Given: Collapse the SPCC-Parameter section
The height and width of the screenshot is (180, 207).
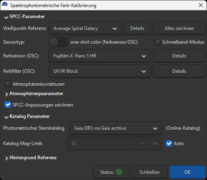Looking at the screenshot, I should (x=24, y=17).
